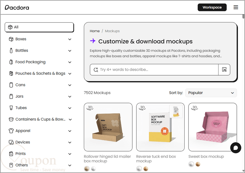Open Reverse tuck end box mockup title
This screenshot has width=245, height=173.
point(156,159)
